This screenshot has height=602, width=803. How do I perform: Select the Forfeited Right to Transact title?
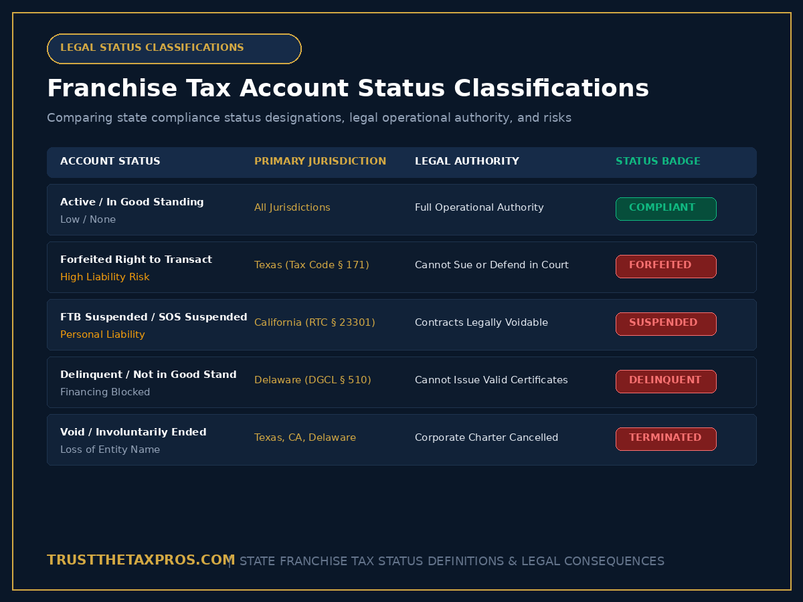click(x=136, y=260)
